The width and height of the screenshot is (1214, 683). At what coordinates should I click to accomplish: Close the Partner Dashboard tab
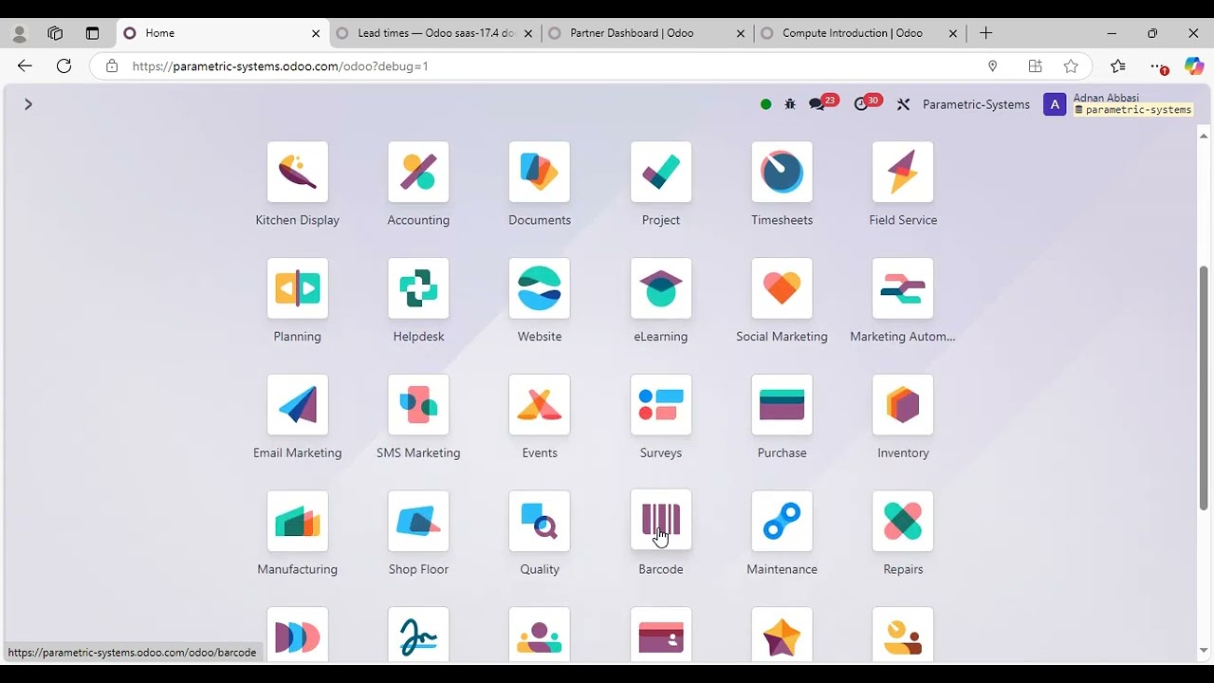tap(741, 33)
